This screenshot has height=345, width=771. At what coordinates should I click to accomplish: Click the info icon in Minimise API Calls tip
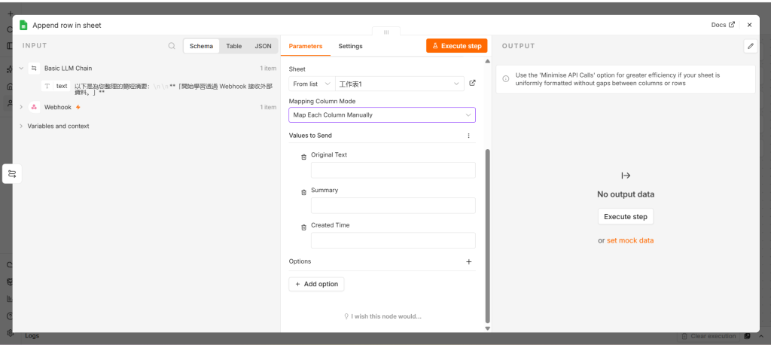(x=505, y=79)
